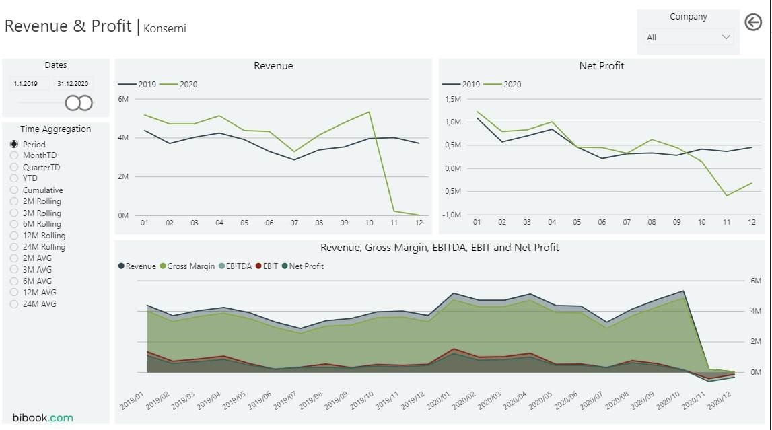772x430 pixels.
Task: Select the YTD radio option
Action: tap(14, 179)
